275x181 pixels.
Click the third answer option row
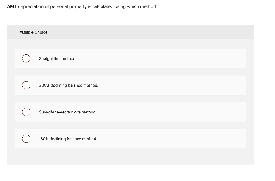coord(130,112)
